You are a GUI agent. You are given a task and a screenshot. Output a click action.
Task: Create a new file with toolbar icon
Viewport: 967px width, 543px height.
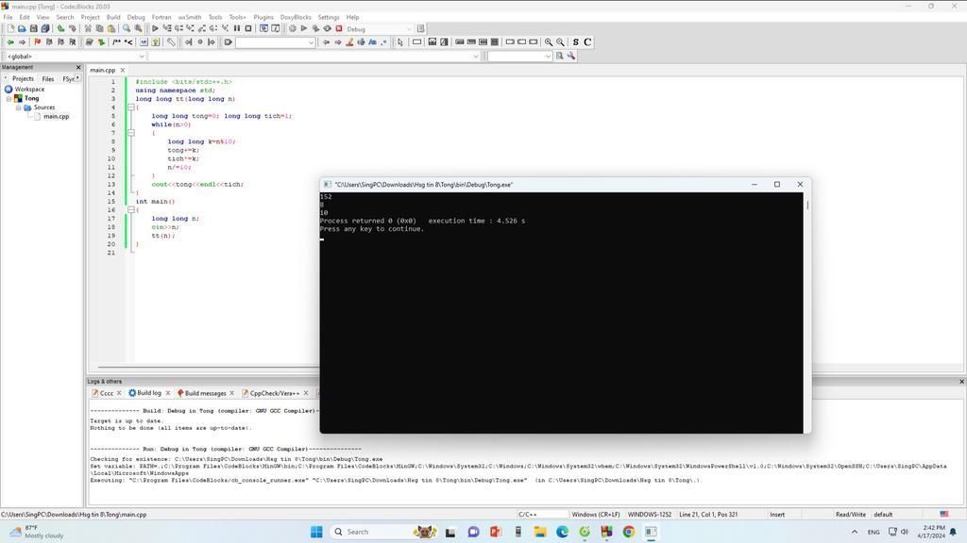10,28
